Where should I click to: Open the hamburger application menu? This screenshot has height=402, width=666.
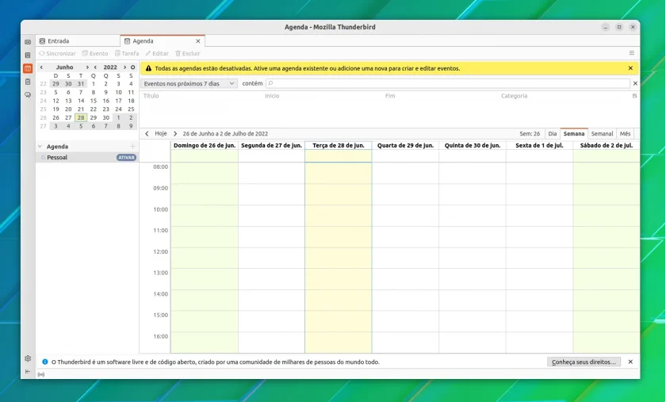632,53
